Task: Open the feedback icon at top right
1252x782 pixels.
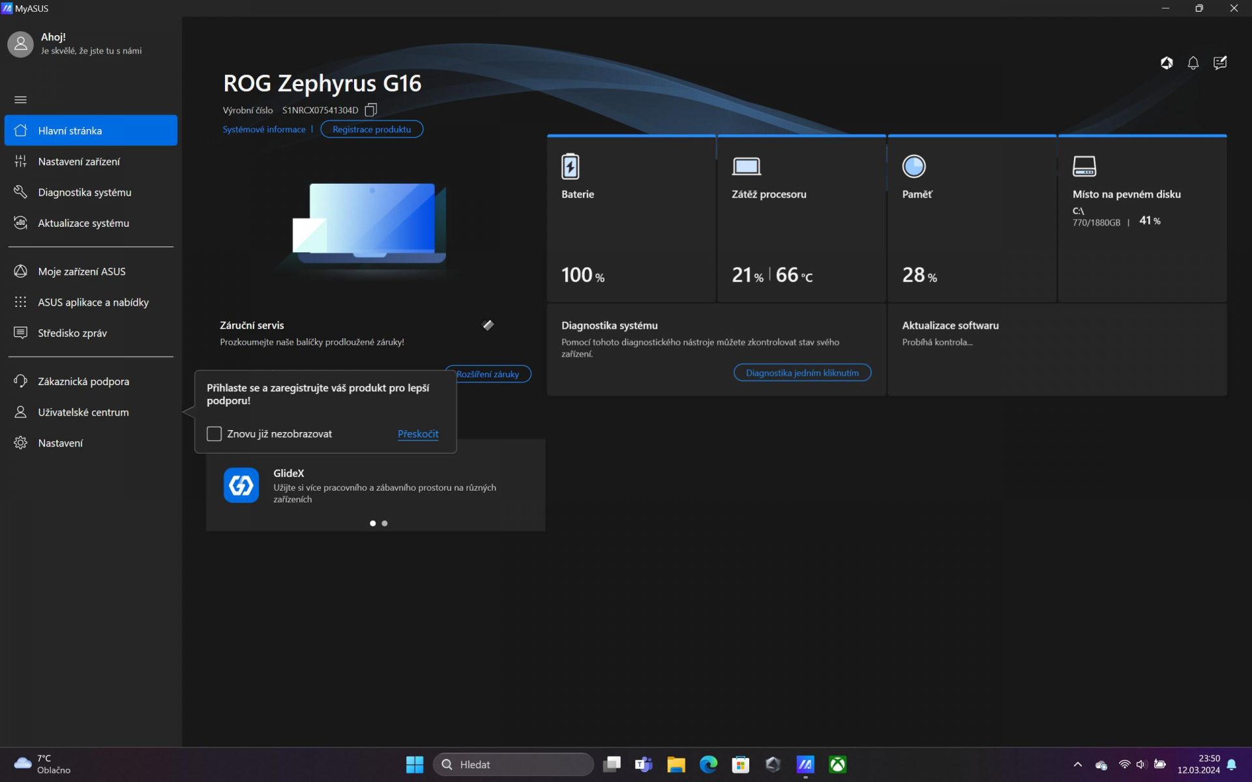Action: pyautogui.click(x=1220, y=63)
